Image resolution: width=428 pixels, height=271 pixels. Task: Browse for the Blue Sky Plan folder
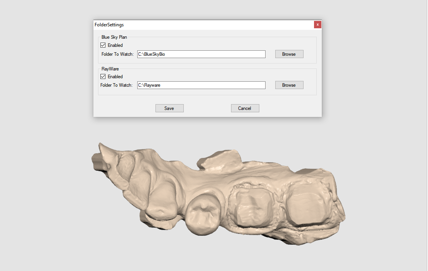[289, 54]
